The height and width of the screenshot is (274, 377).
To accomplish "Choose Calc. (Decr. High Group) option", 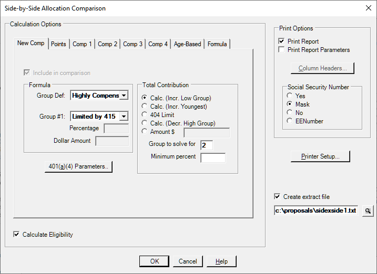I will click(144, 123).
